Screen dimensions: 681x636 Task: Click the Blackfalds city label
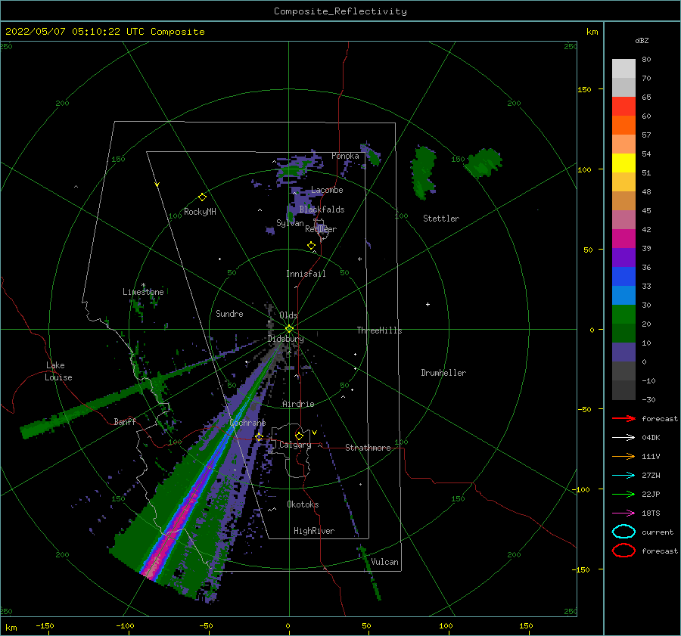click(322, 209)
